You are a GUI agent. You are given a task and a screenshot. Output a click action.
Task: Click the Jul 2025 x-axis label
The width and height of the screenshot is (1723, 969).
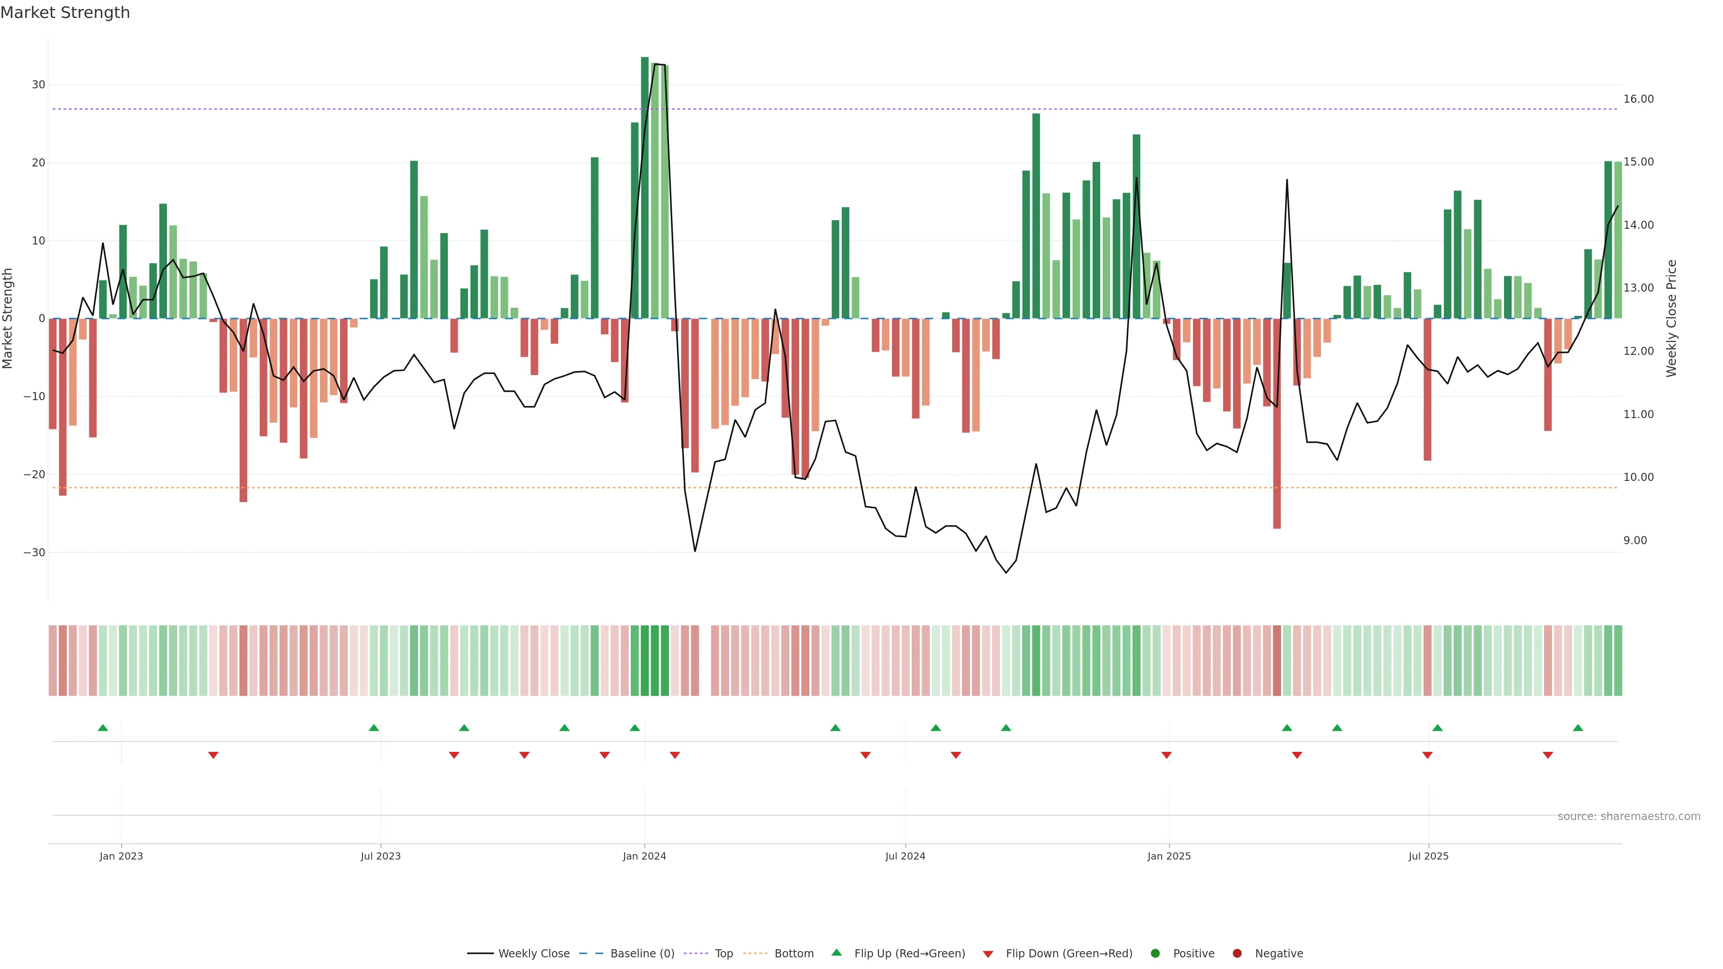1428,856
